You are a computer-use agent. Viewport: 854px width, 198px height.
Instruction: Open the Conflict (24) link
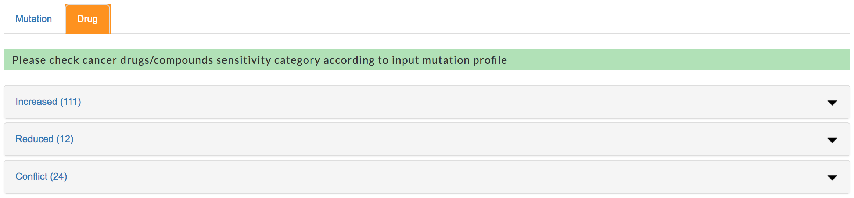(41, 176)
